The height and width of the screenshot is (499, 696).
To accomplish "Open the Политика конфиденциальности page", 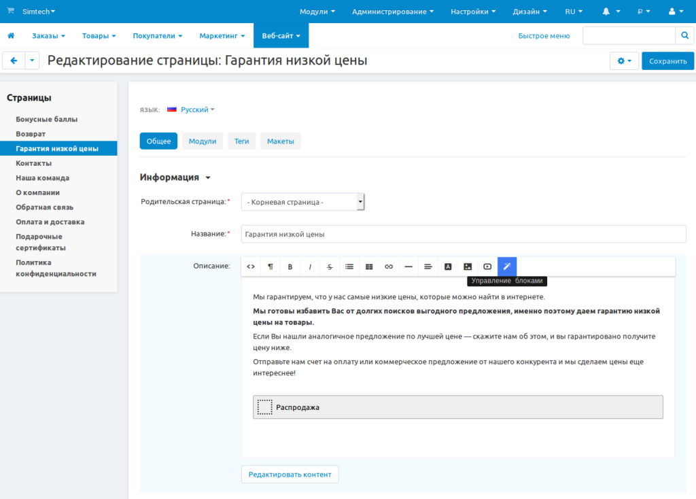I will pos(56,268).
